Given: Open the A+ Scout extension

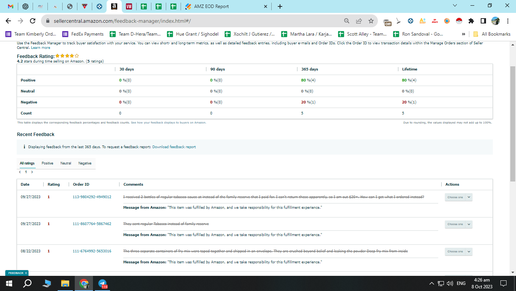Looking at the screenshot, I should click(423, 21).
